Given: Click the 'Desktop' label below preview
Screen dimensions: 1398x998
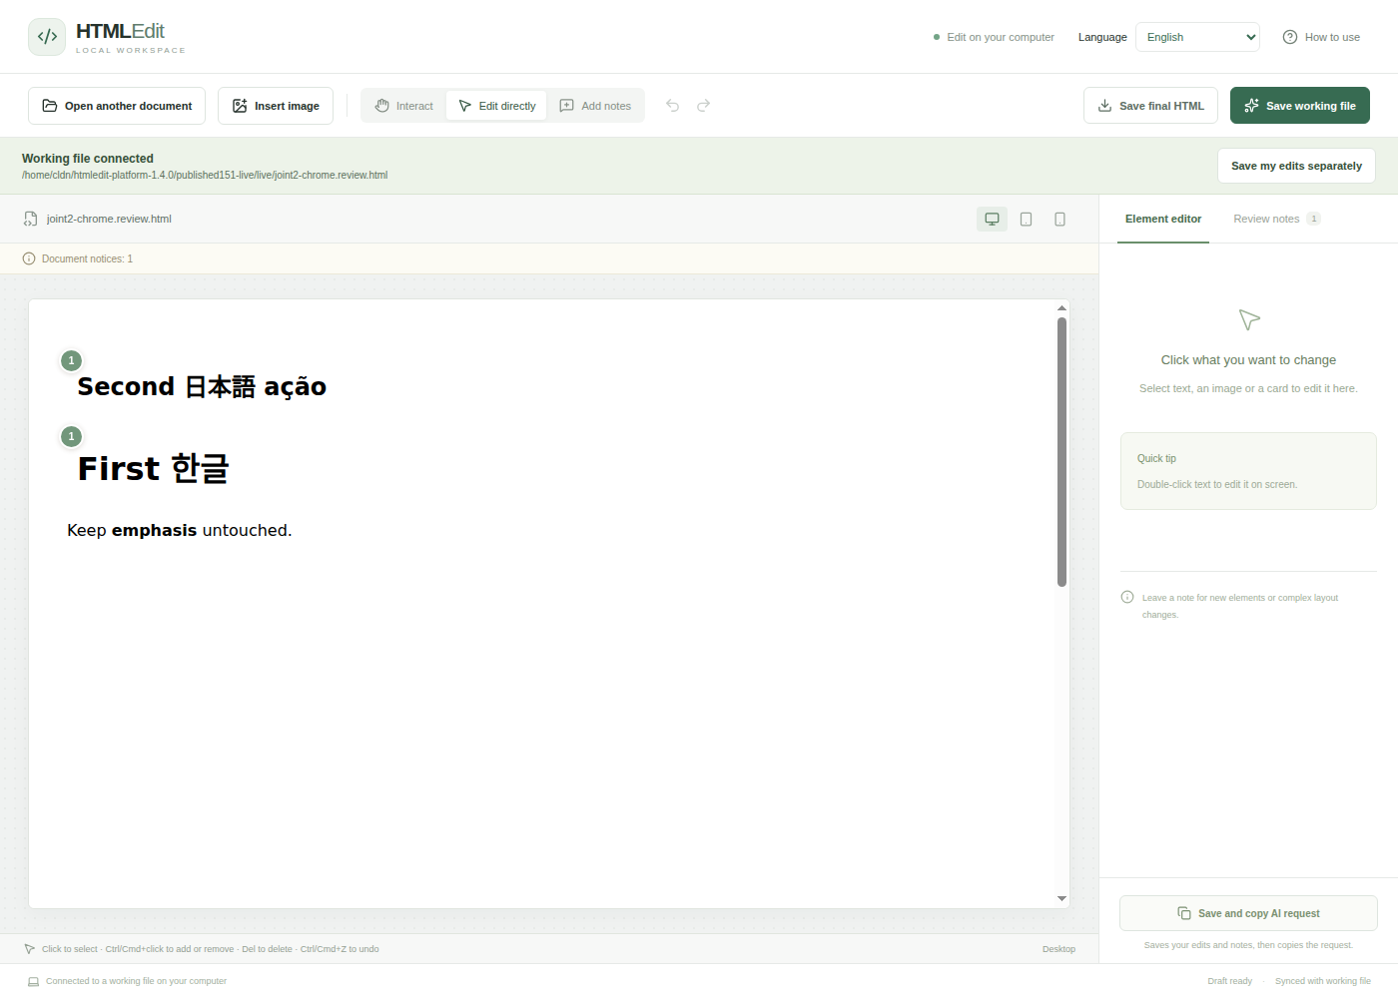Looking at the screenshot, I should pyautogui.click(x=1058, y=949).
